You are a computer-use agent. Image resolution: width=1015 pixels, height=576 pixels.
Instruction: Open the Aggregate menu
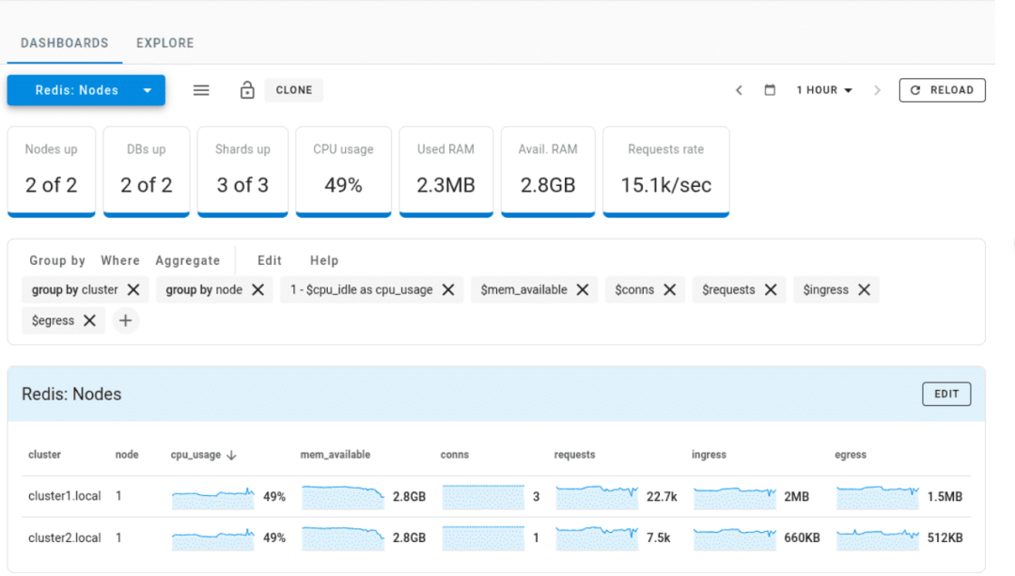pos(188,260)
